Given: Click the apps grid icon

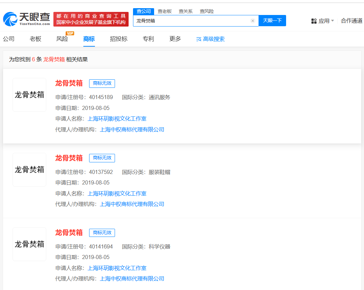Looking at the screenshot, I should [x=314, y=21].
